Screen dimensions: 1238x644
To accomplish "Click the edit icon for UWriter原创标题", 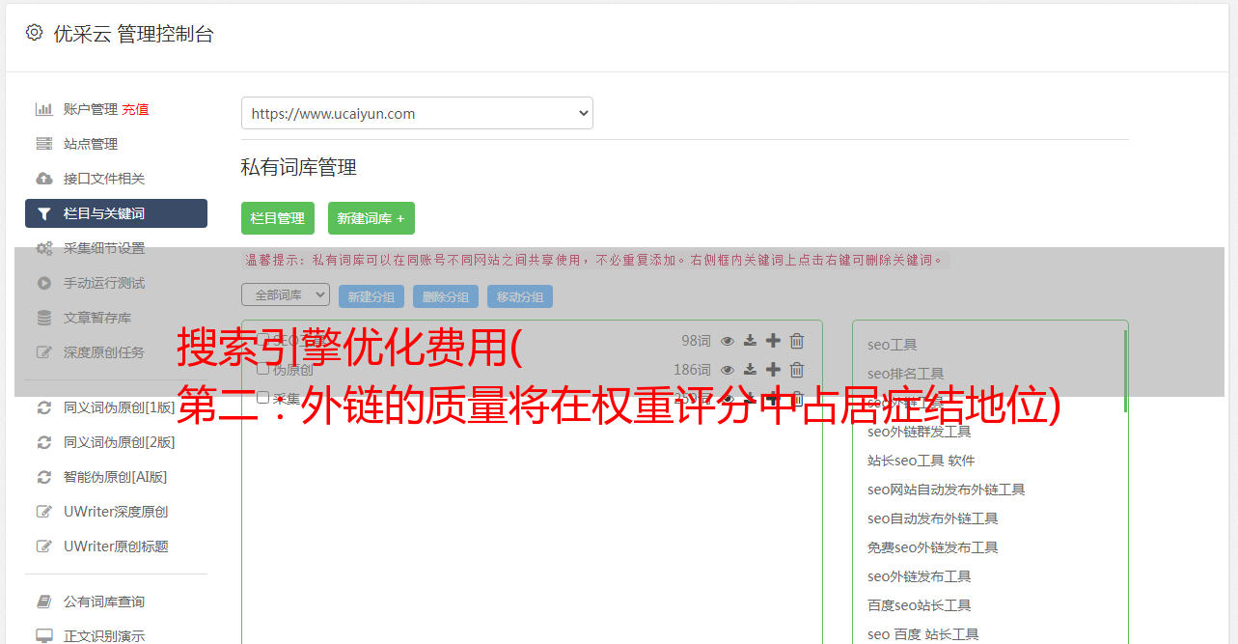I will pyautogui.click(x=43, y=546).
